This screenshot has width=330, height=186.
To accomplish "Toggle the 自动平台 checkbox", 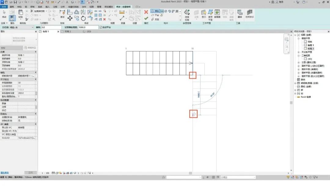I will (x=101, y=27).
